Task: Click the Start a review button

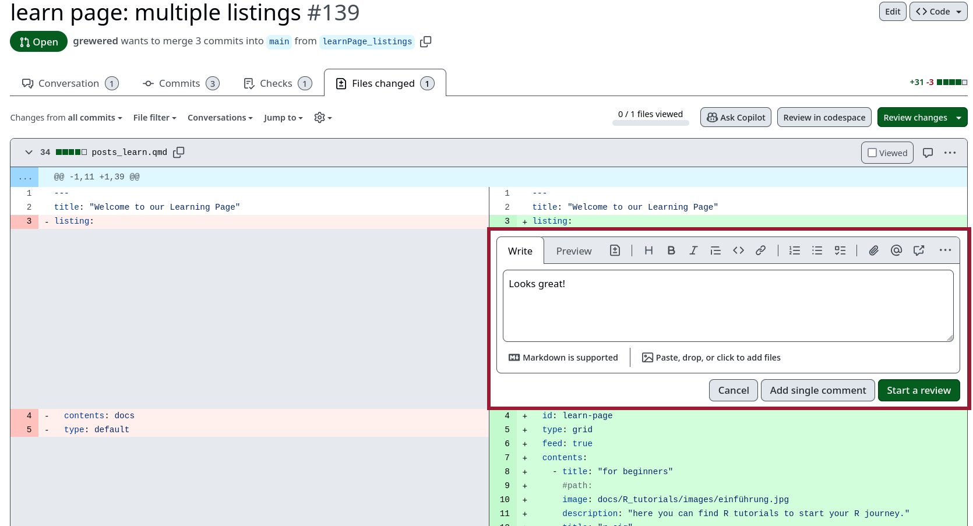Action: (x=918, y=390)
